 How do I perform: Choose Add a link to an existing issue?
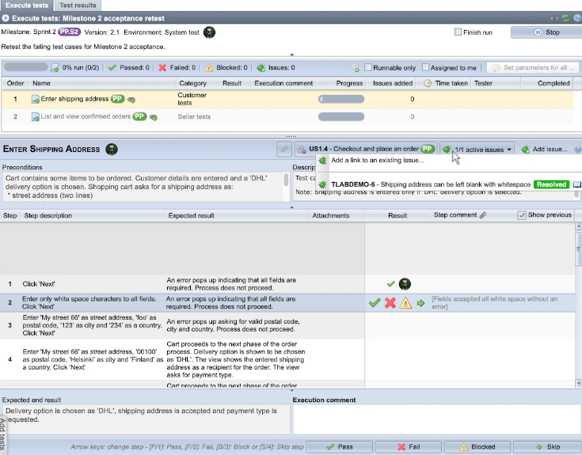pyautogui.click(x=378, y=160)
